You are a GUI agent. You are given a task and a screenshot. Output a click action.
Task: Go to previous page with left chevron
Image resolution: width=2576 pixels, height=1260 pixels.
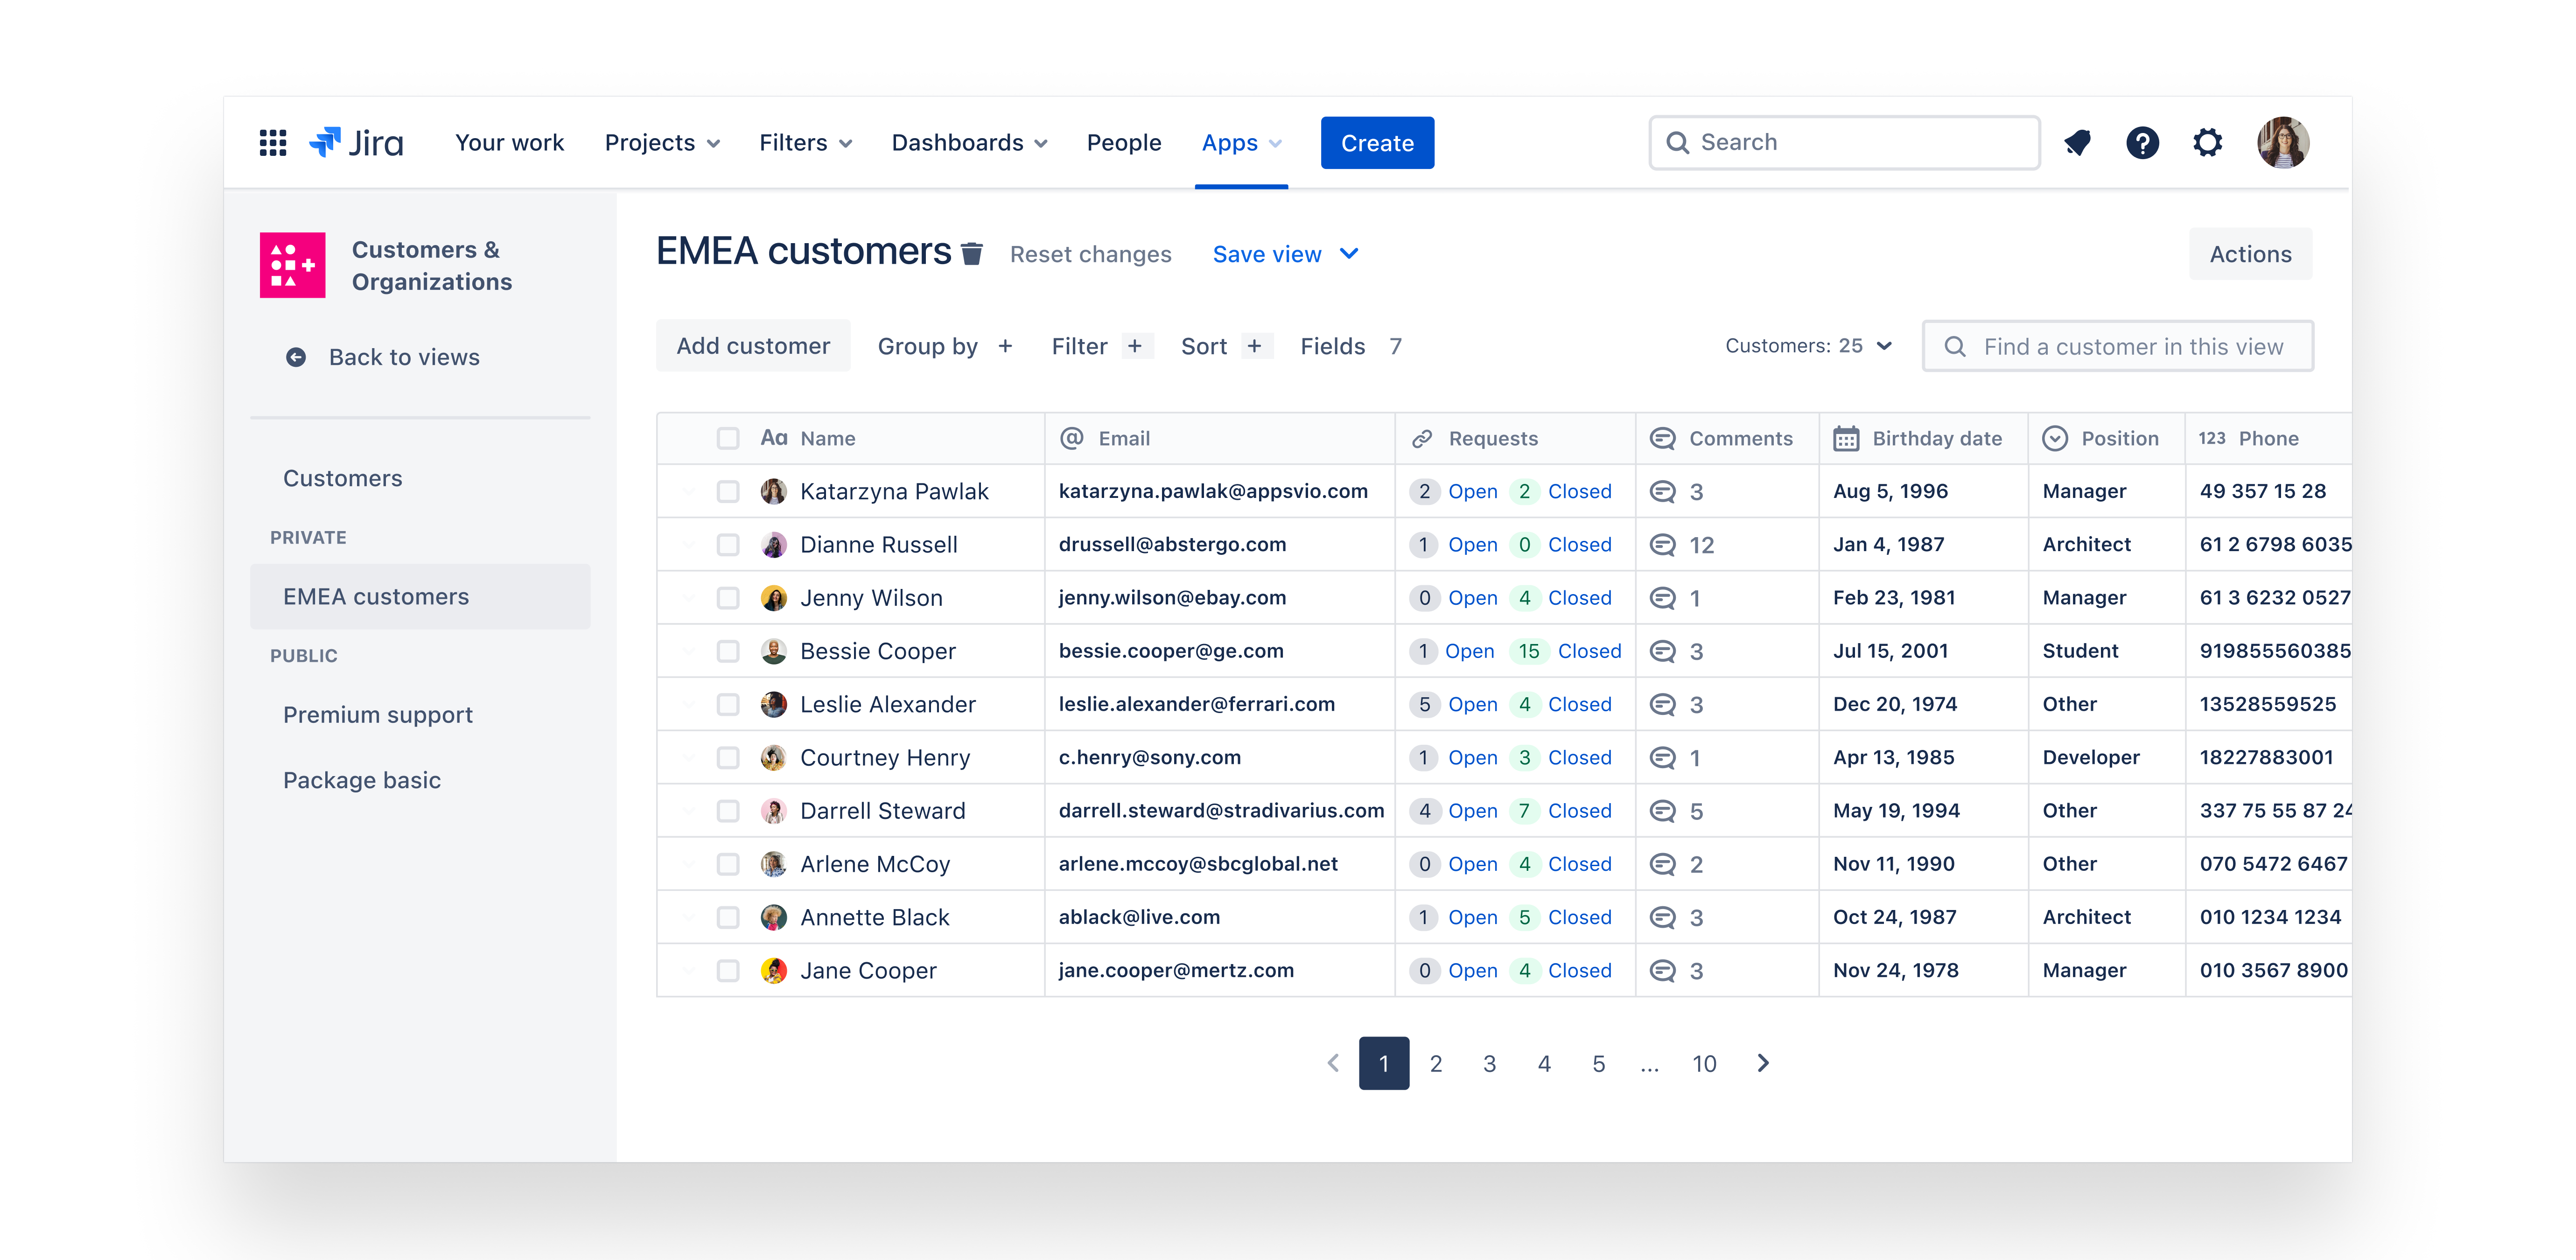(1332, 1063)
